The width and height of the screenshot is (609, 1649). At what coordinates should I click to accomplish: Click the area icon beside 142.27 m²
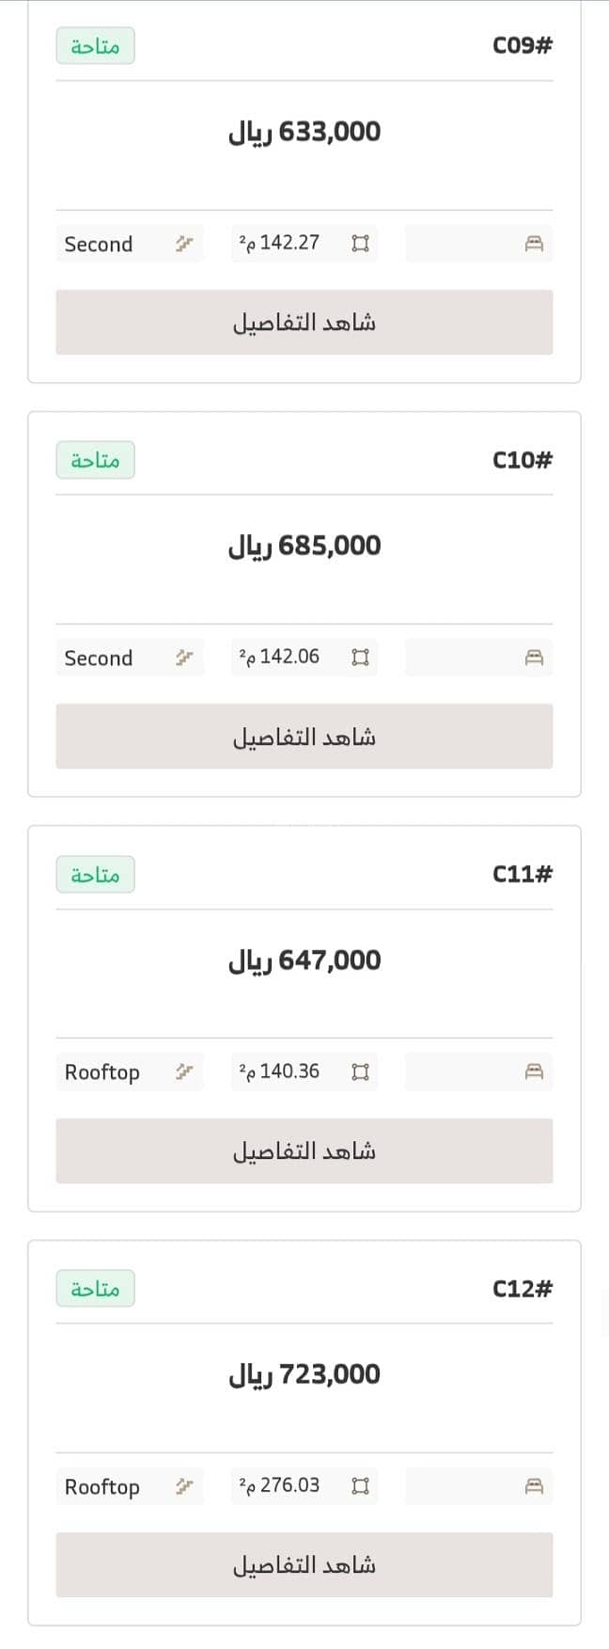359,244
